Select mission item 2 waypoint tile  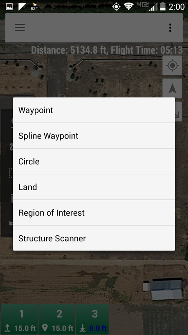click(x=57, y=320)
